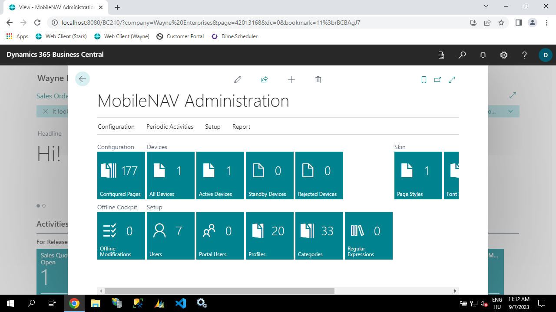Click the ENG language indicator in tray
This screenshot has width=556, height=312.
[x=497, y=300]
